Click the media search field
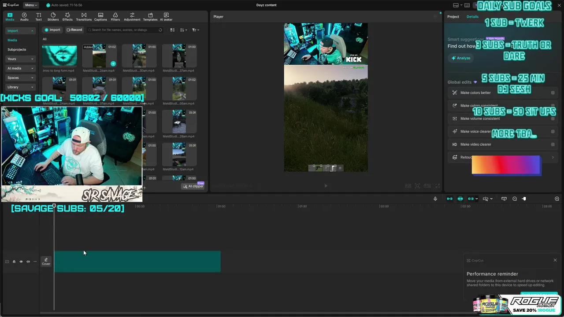Image resolution: width=564 pixels, height=317 pixels. coord(125,30)
